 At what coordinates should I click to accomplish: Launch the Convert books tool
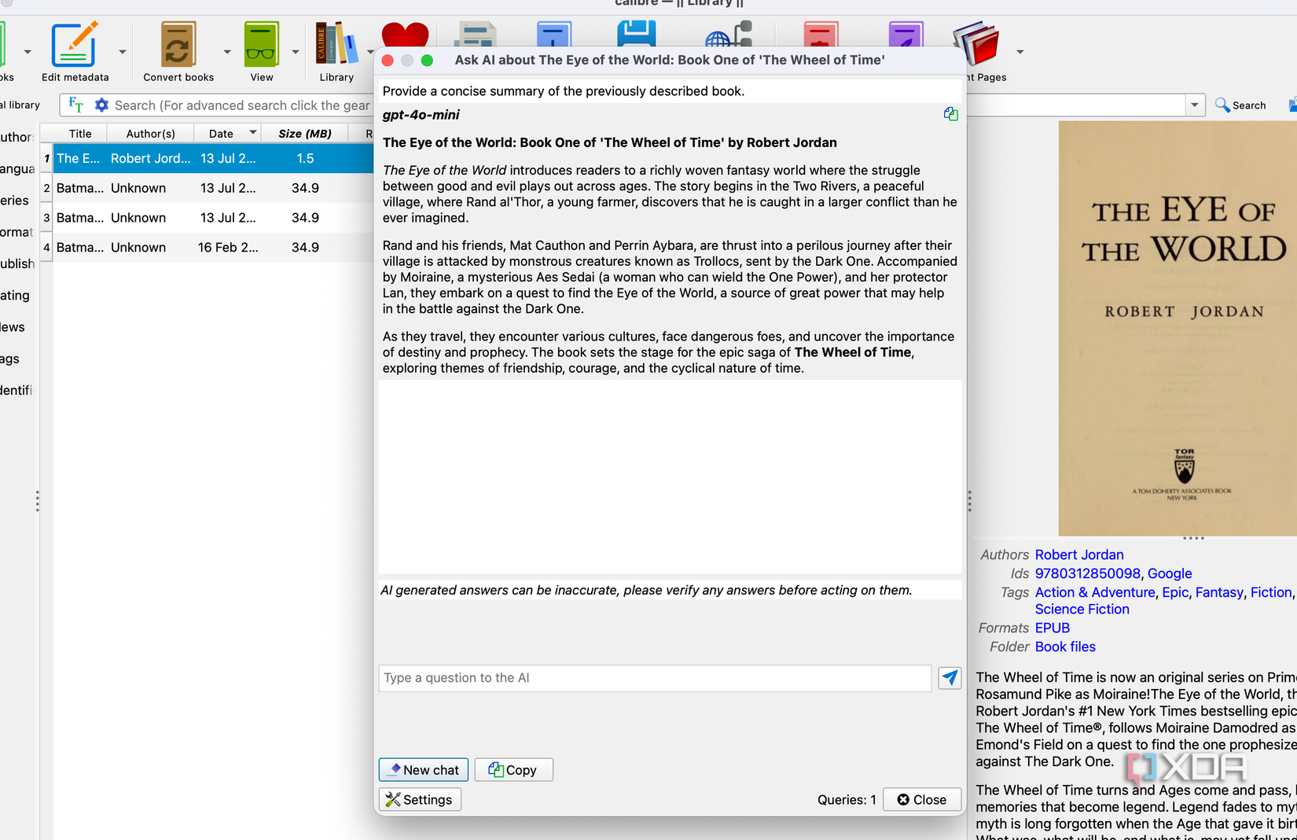178,51
